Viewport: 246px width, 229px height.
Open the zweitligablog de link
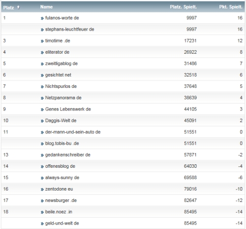(x=61, y=64)
